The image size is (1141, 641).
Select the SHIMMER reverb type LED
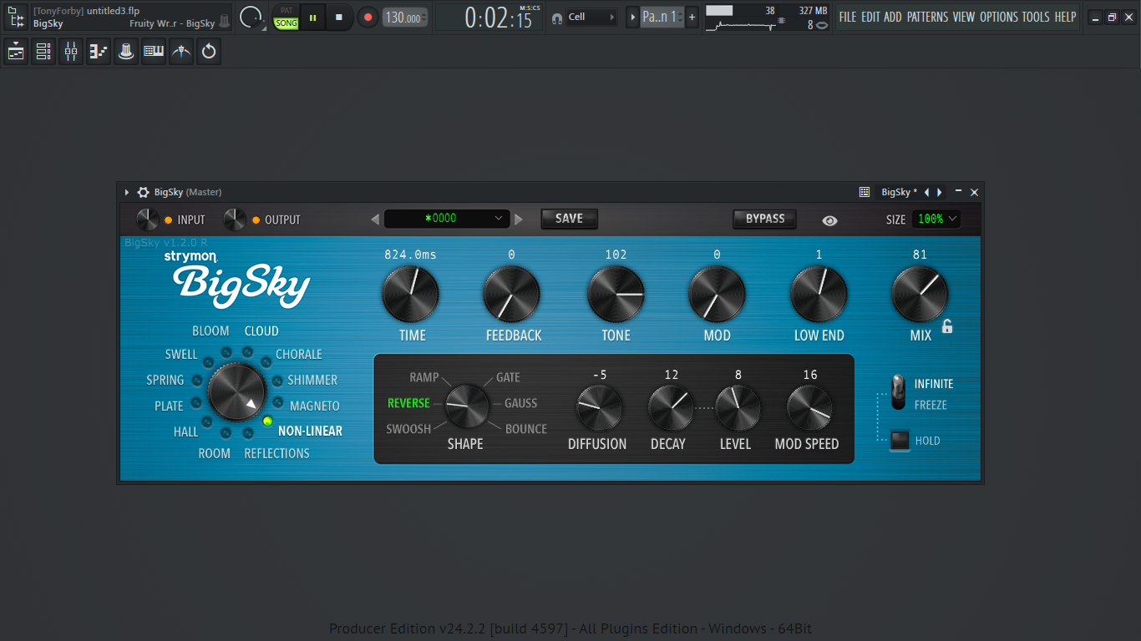click(x=276, y=381)
